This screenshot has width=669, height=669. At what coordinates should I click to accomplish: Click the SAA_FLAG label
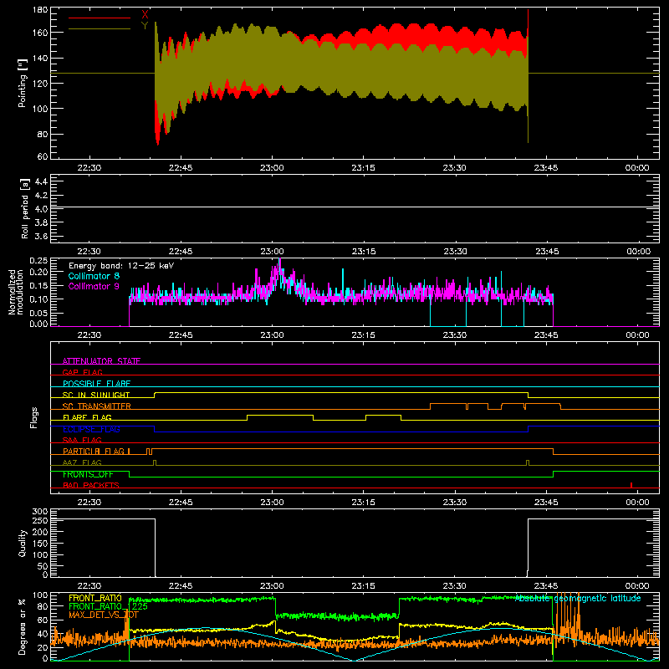82,440
